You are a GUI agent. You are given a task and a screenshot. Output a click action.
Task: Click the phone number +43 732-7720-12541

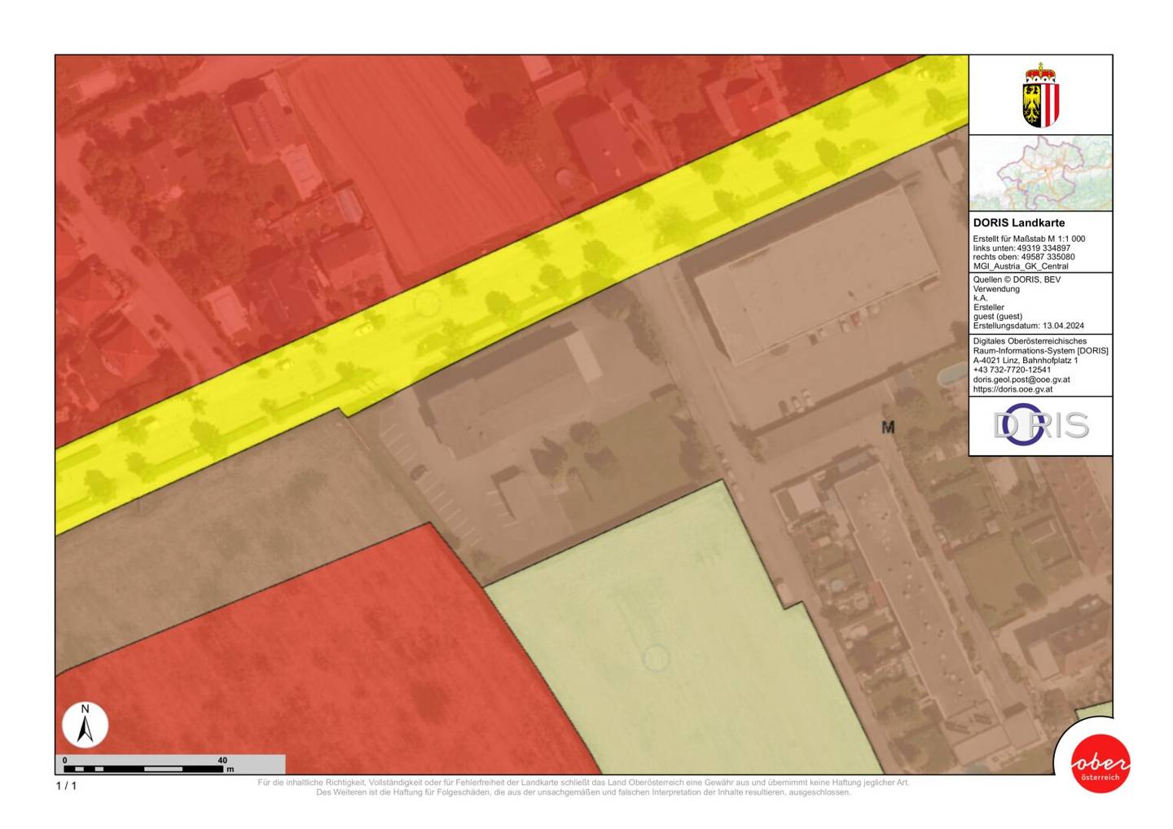[1012, 370]
